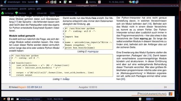Open the Gehe zu menu
This screenshot has height=101, width=181.
[31, 9]
